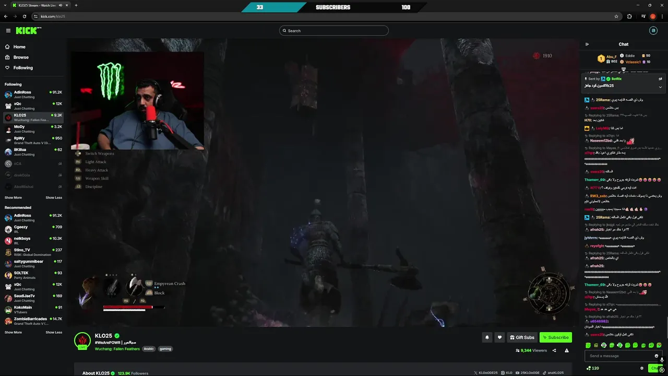668x376 pixels.
Task: Insert the first green quick emote
Action: [588, 345]
